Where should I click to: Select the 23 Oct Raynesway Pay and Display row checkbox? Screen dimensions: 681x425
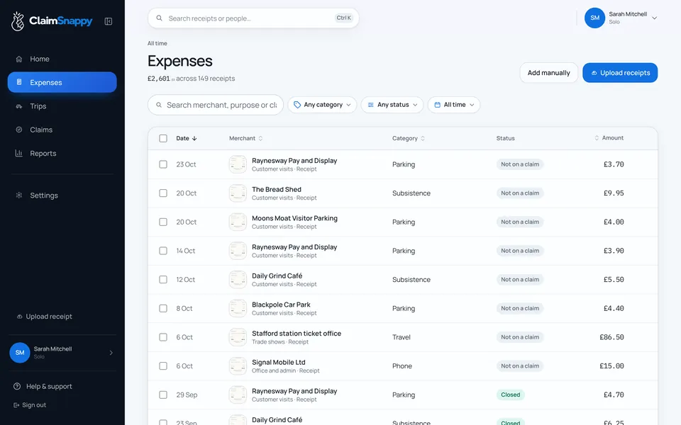pyautogui.click(x=163, y=164)
